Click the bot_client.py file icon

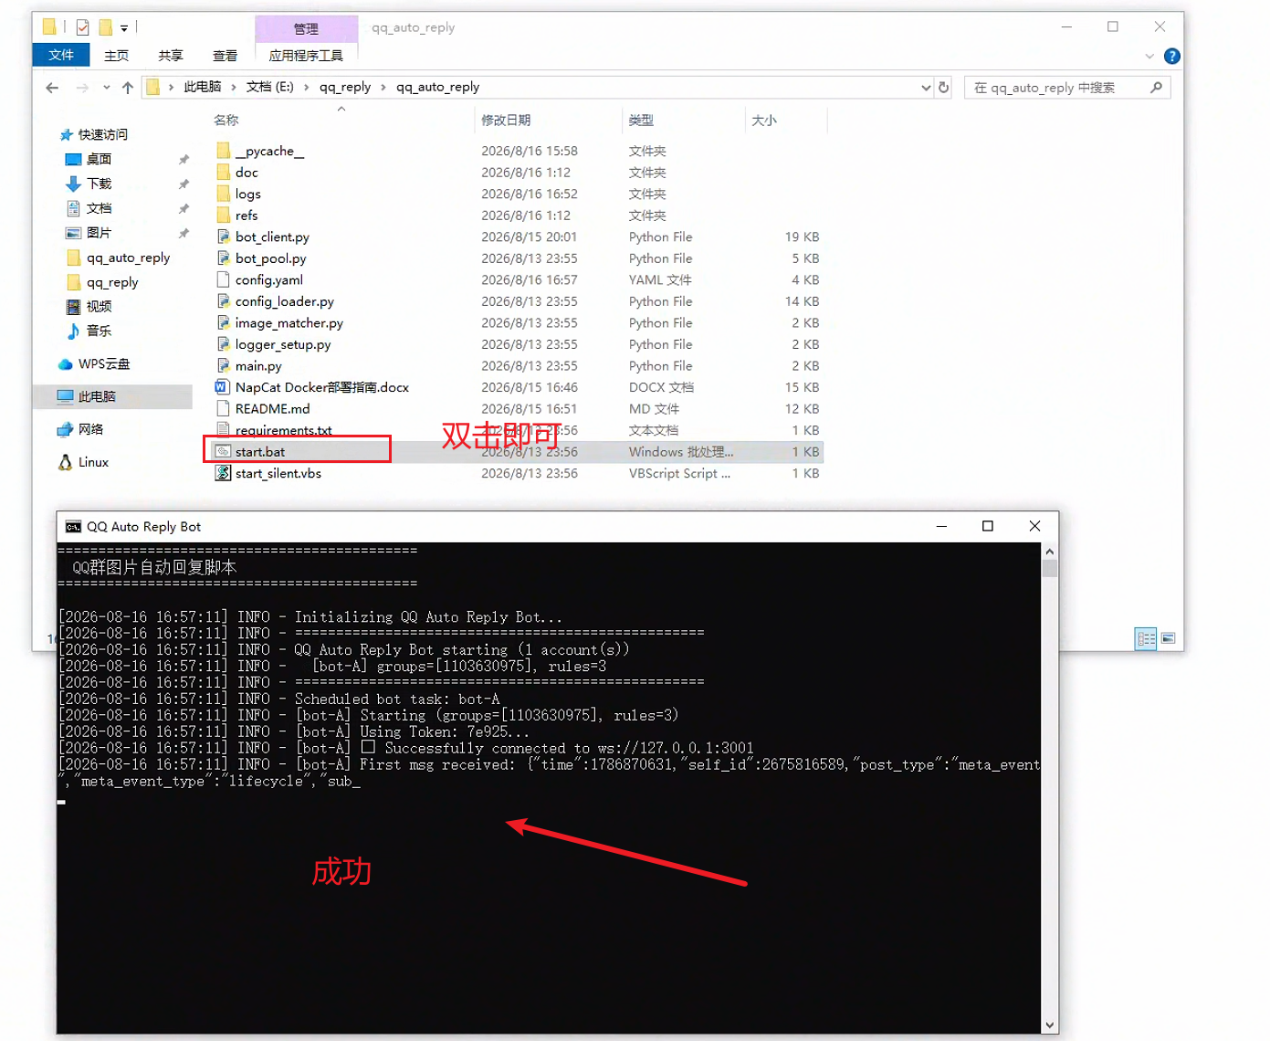[223, 237]
